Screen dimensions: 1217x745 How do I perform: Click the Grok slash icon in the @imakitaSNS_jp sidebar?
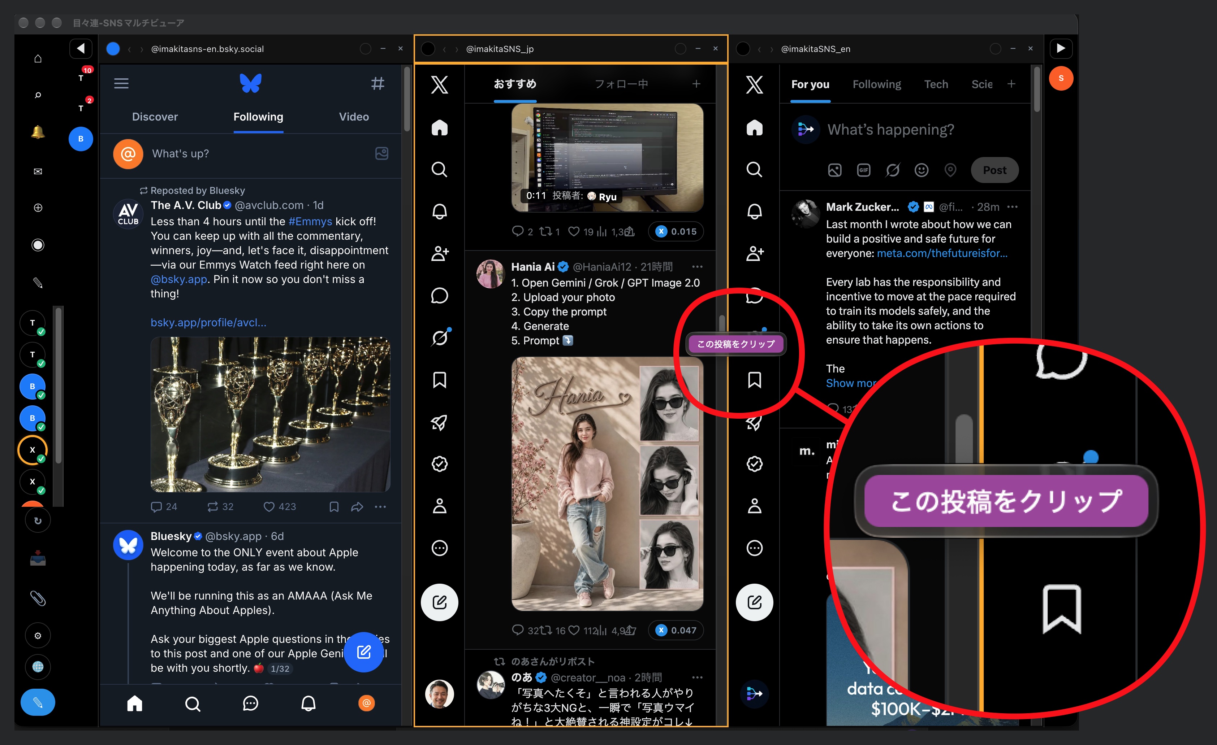(440, 338)
